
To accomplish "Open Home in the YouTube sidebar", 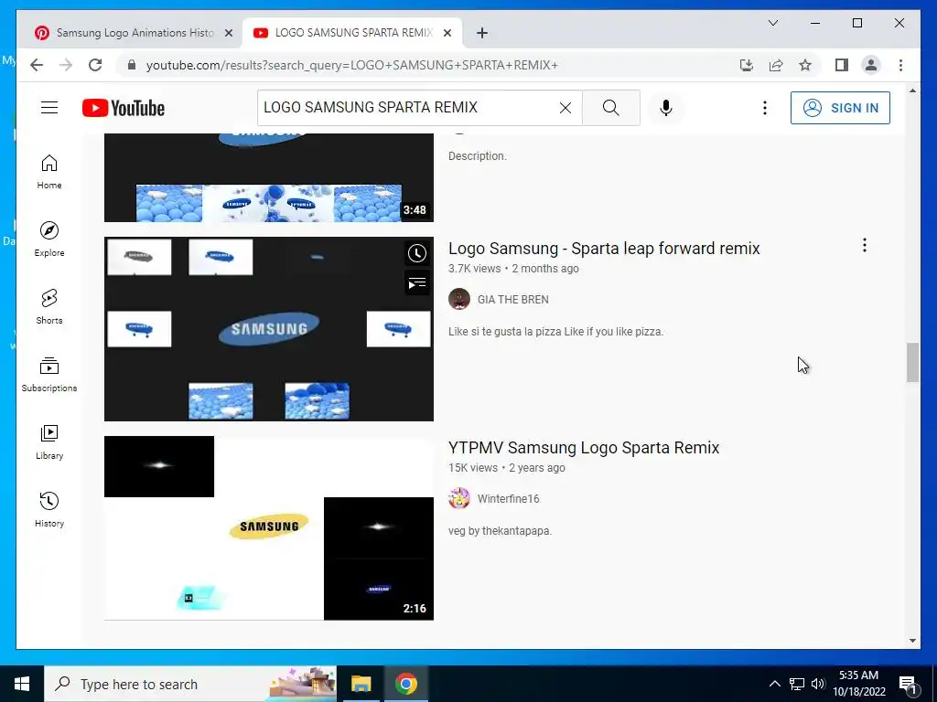I will pyautogui.click(x=49, y=172).
